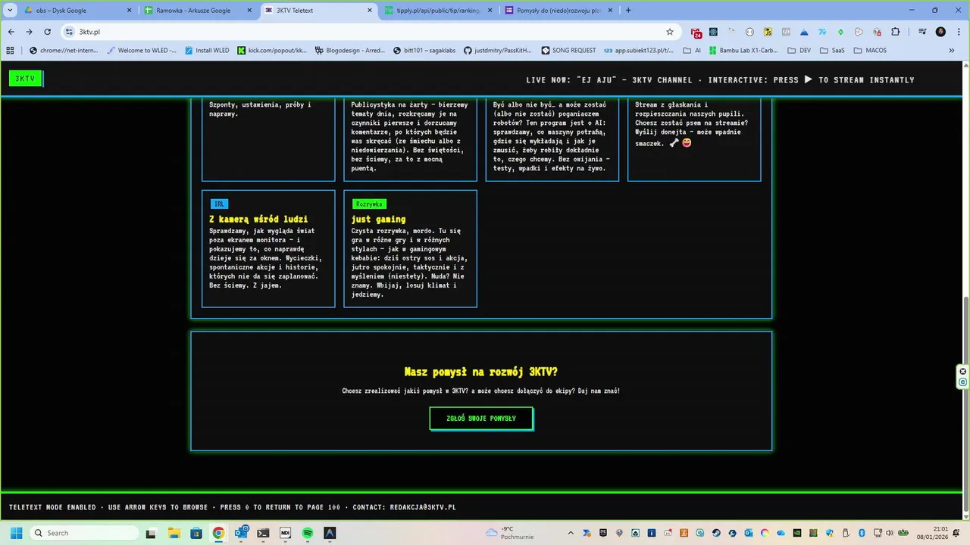Close the 3KTV Teletext tab

point(370,11)
